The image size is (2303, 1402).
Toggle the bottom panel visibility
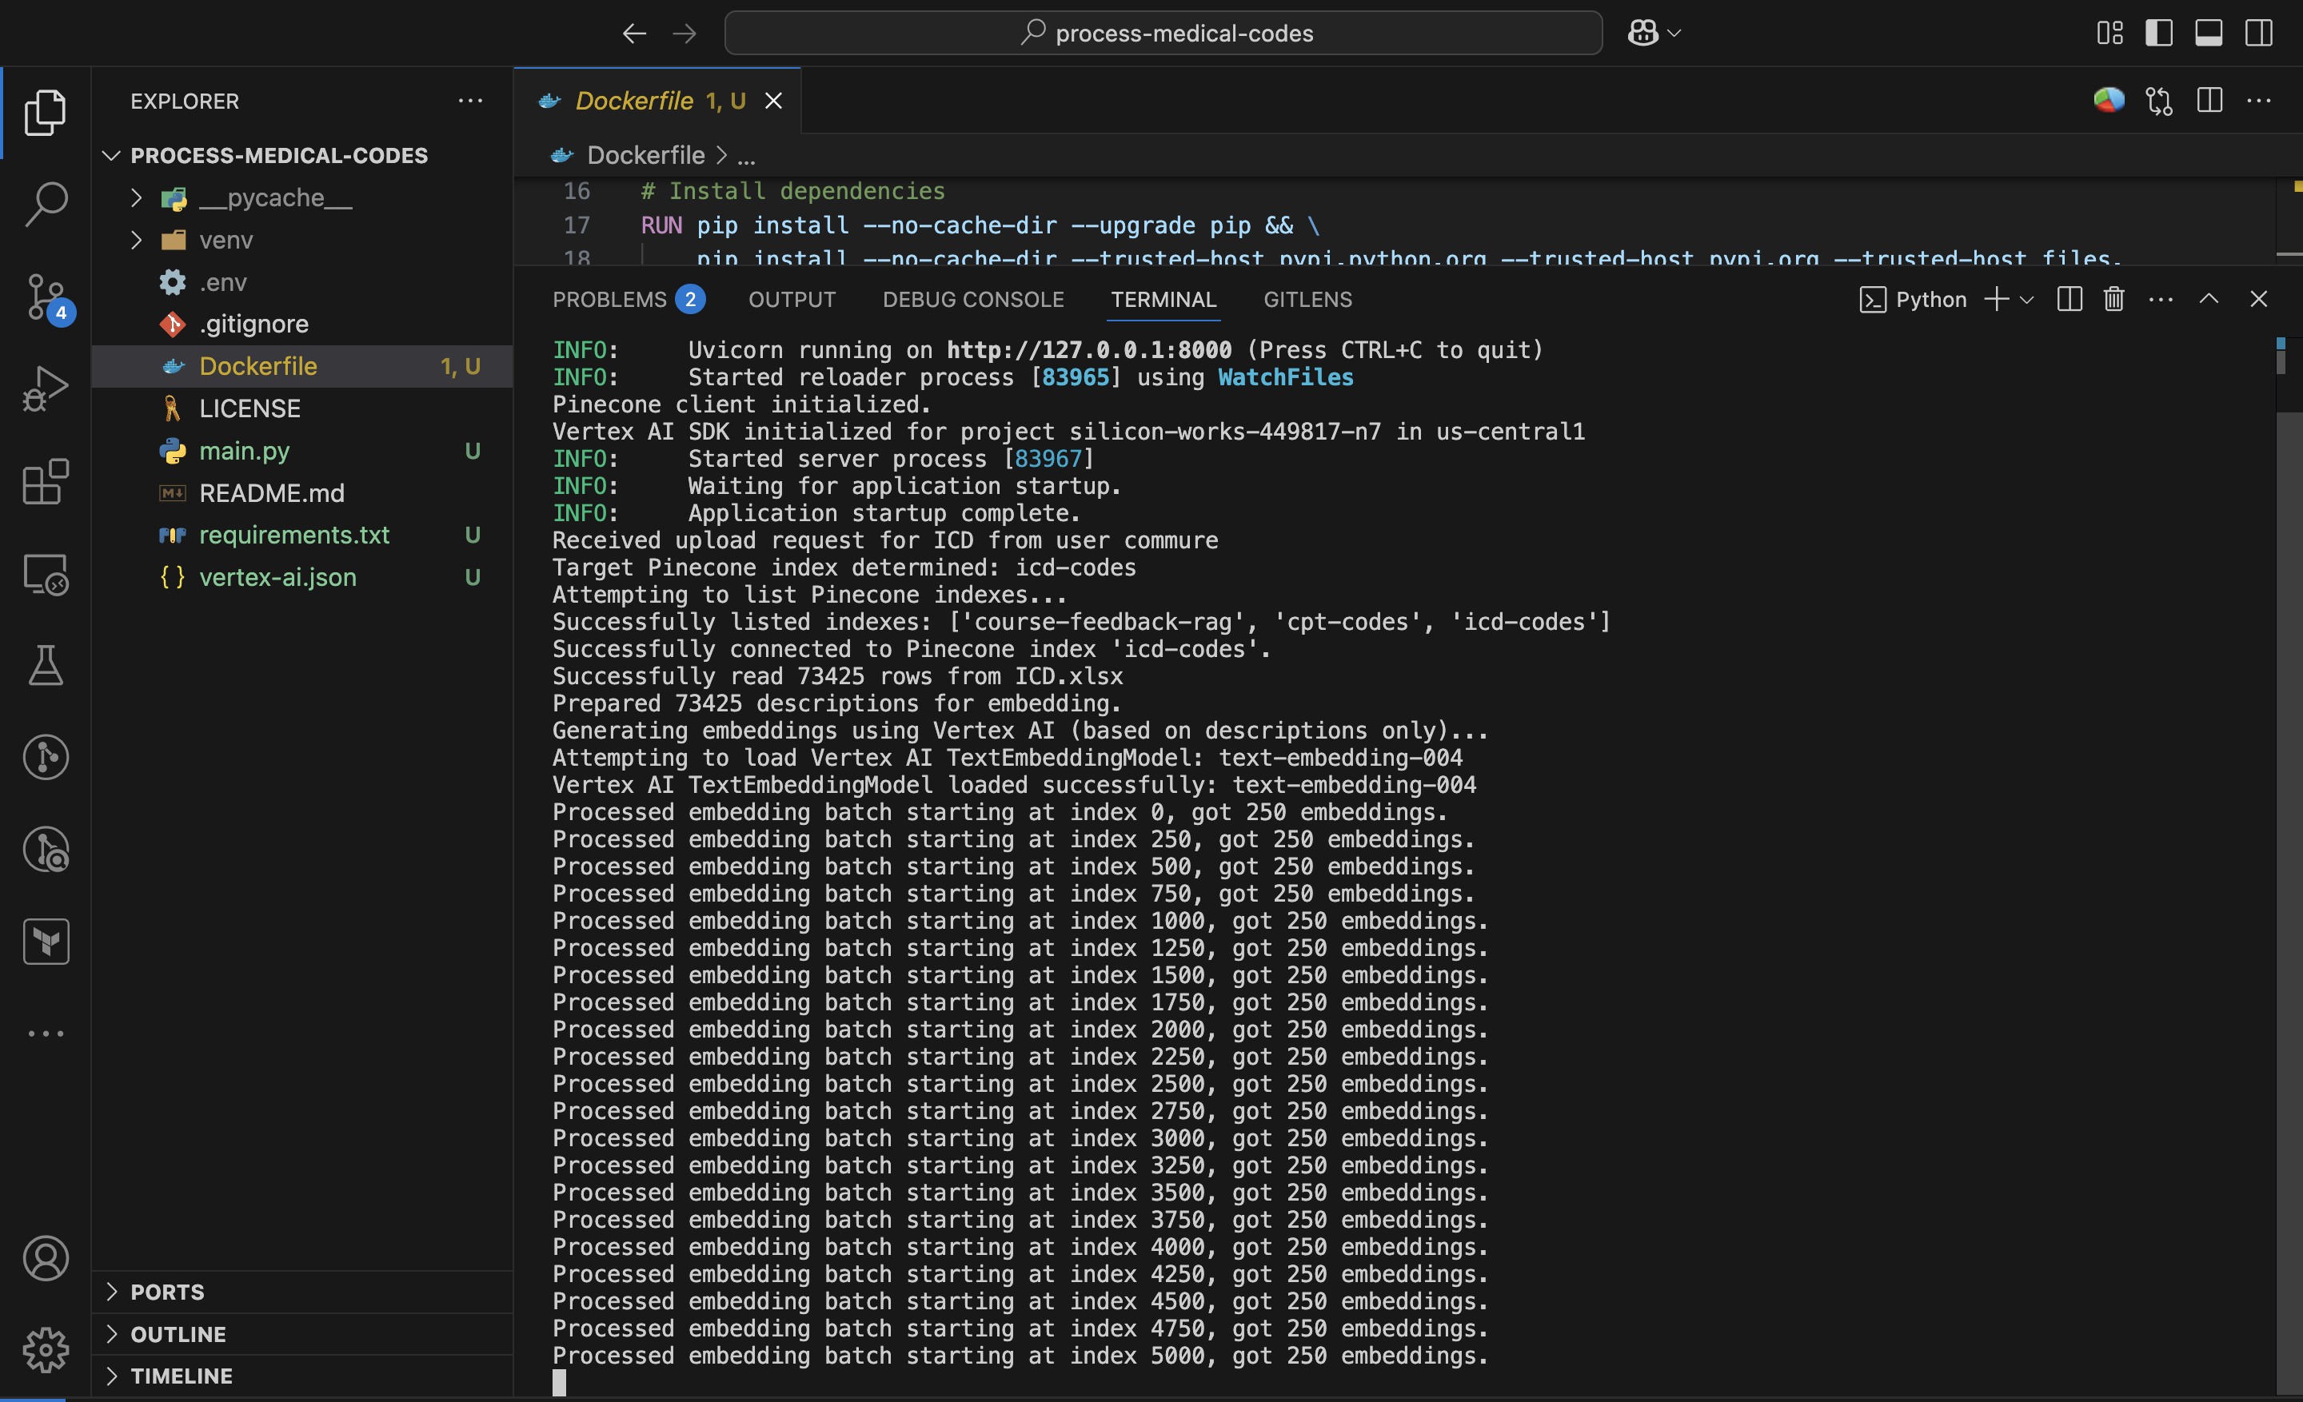click(x=2208, y=34)
